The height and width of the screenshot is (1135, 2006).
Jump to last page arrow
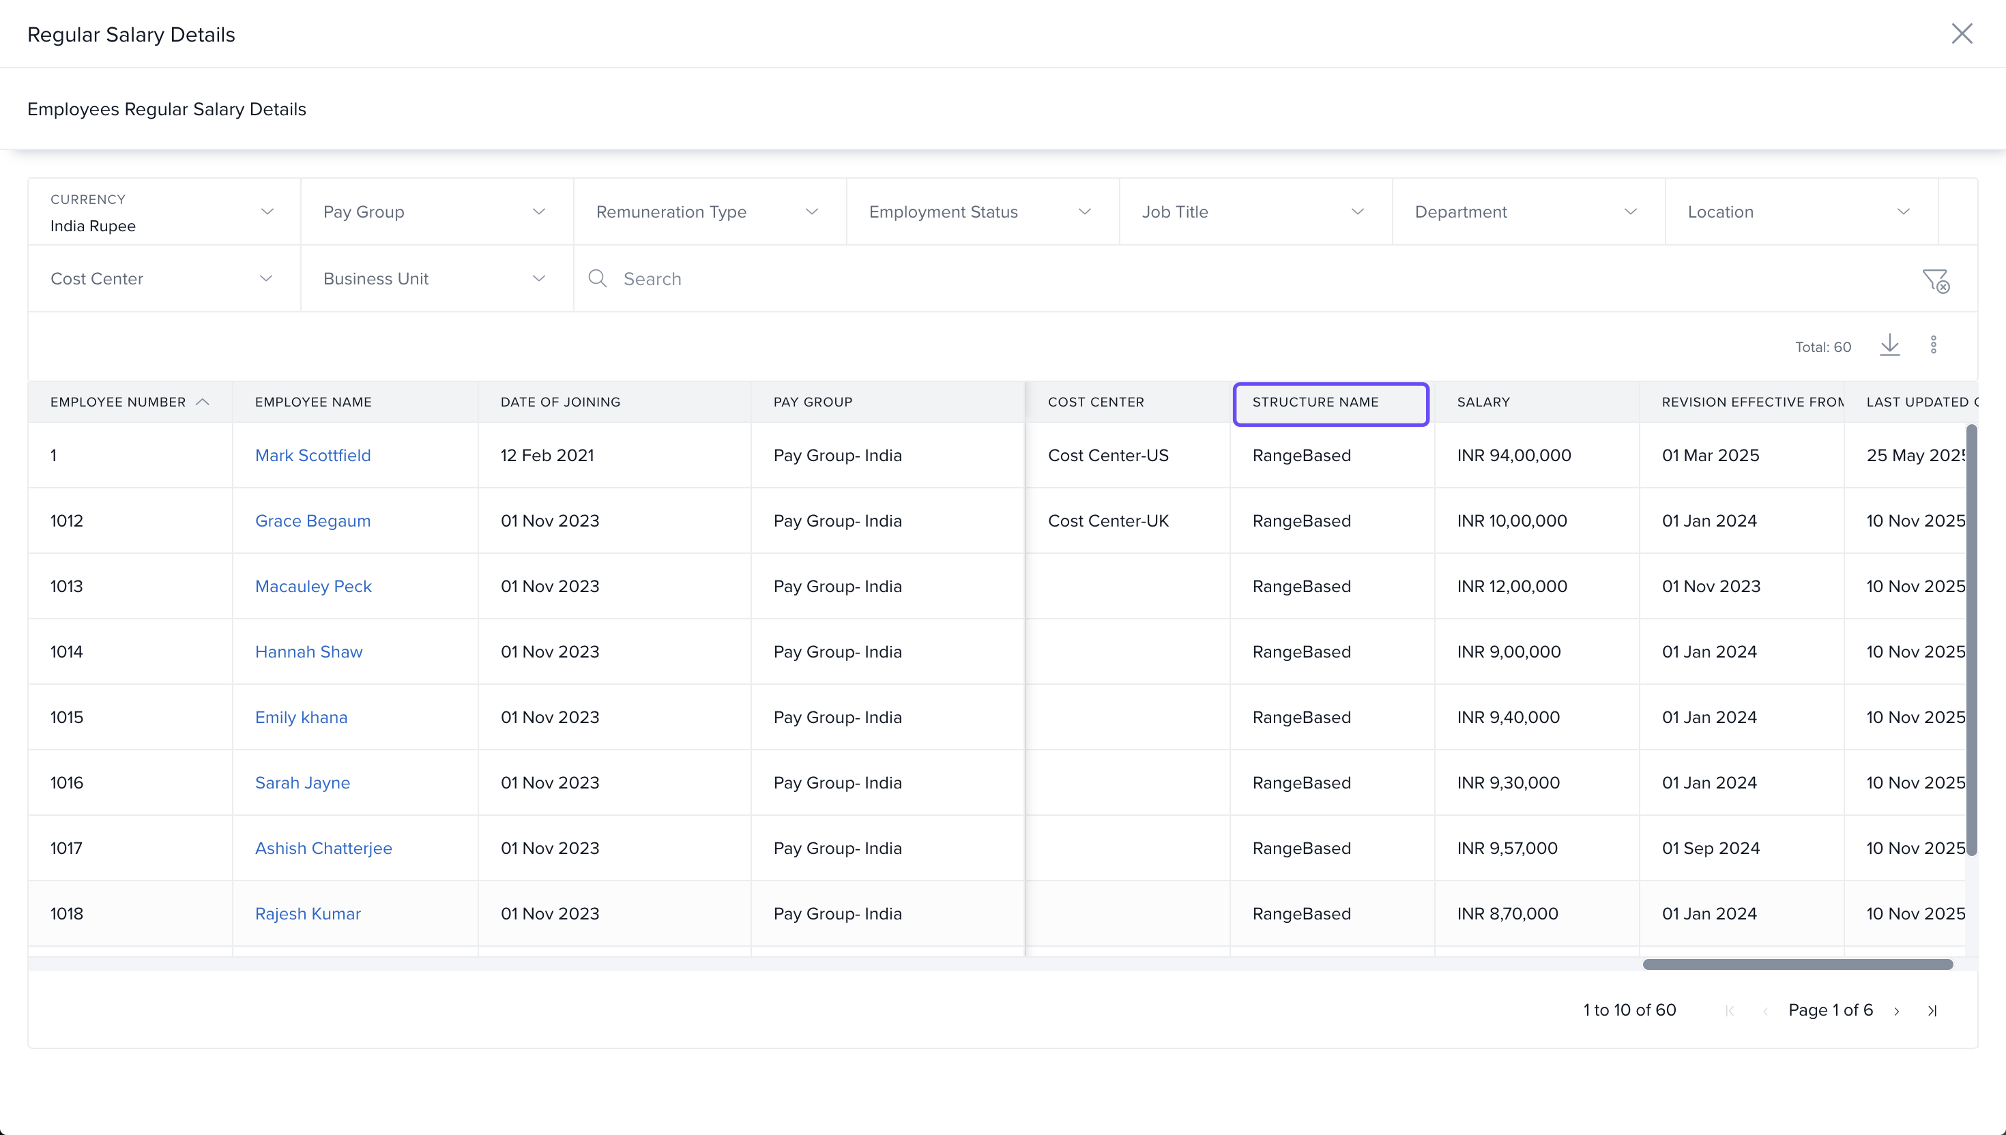(1933, 1011)
